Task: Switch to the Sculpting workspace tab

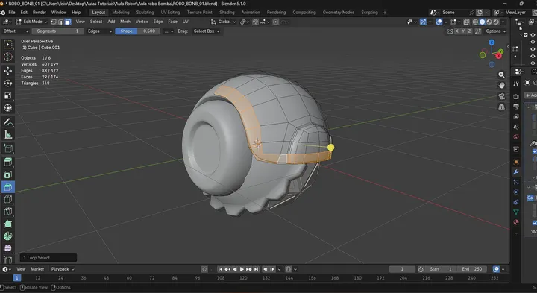Action: (x=145, y=13)
